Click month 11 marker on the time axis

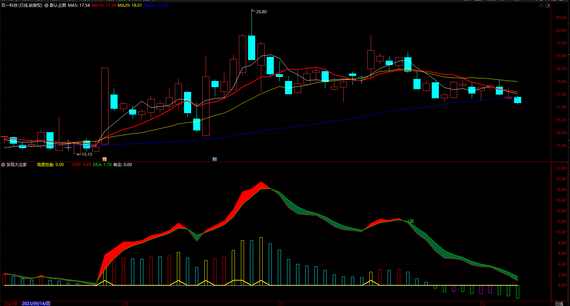tap(282, 304)
